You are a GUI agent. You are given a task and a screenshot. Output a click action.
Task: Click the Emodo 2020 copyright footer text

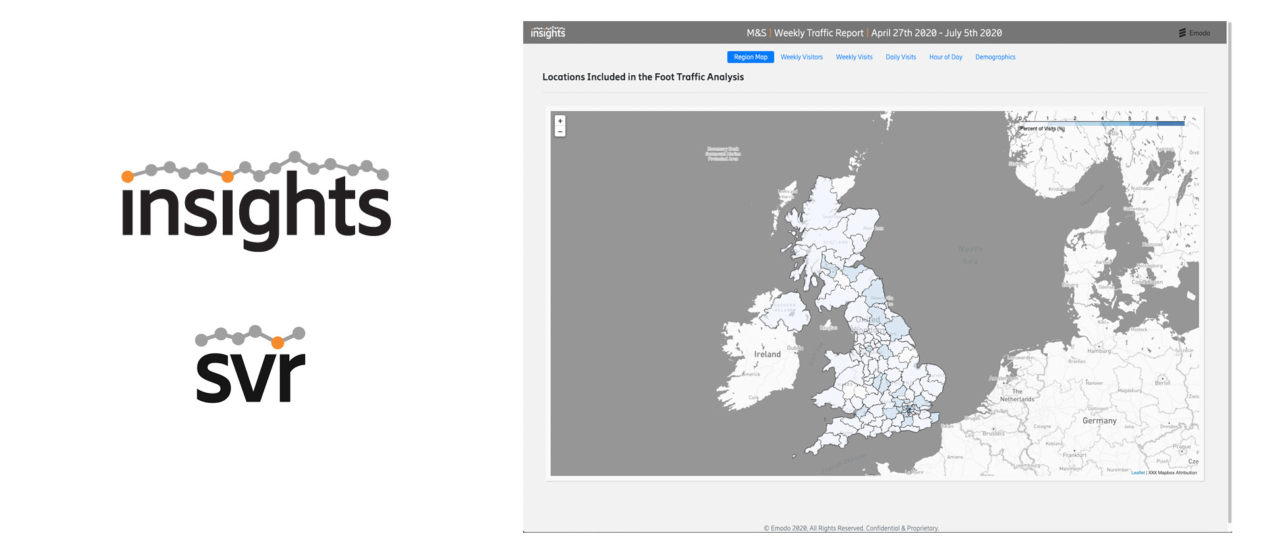[x=851, y=528]
